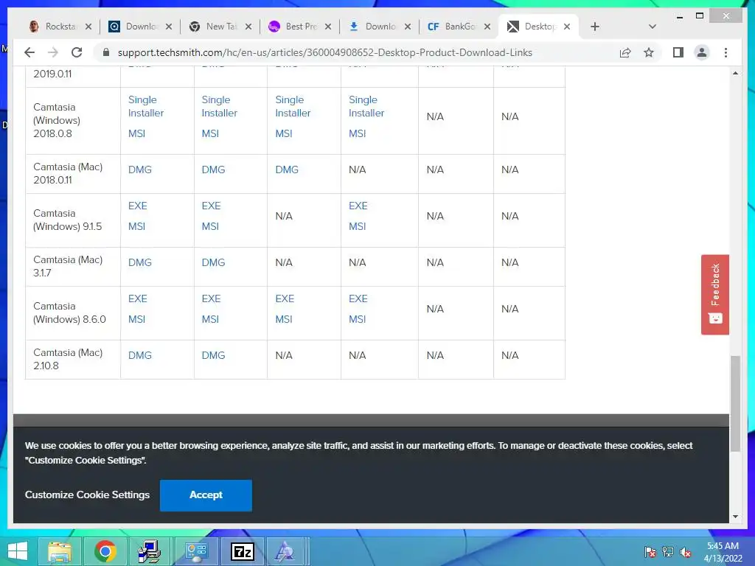Close the active Desktop tab
755x566 pixels.
coord(567,27)
